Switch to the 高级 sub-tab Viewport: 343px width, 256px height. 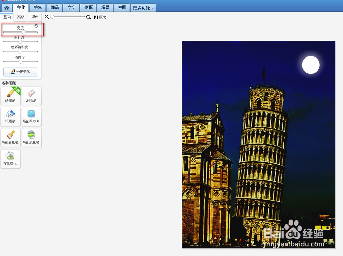pos(21,17)
